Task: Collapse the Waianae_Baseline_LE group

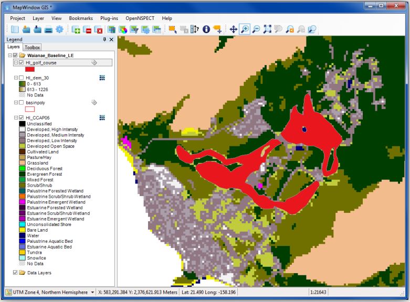Action: tap(10, 56)
